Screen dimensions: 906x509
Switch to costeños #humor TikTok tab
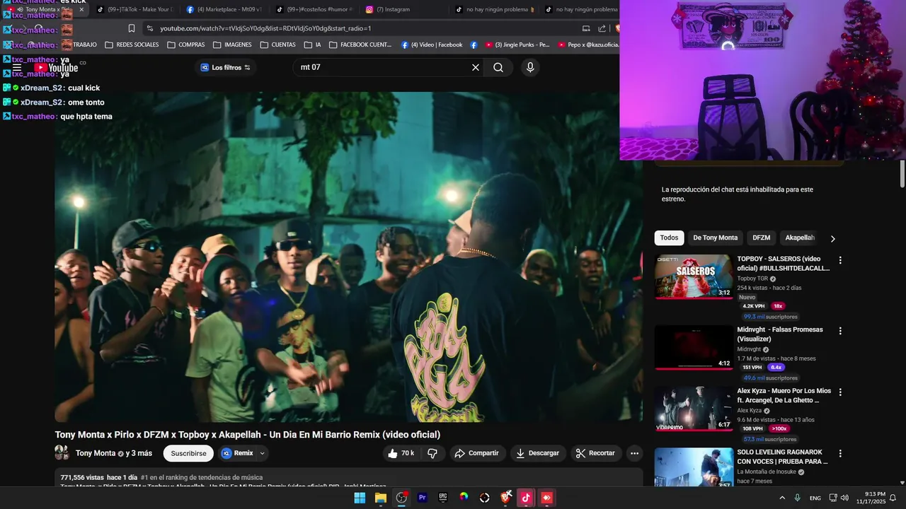tap(313, 9)
